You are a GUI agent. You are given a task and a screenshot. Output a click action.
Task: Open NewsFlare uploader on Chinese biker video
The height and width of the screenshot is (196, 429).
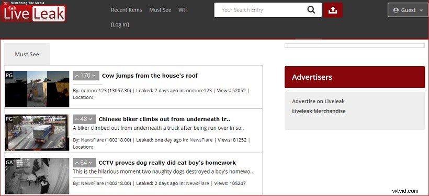(92, 140)
